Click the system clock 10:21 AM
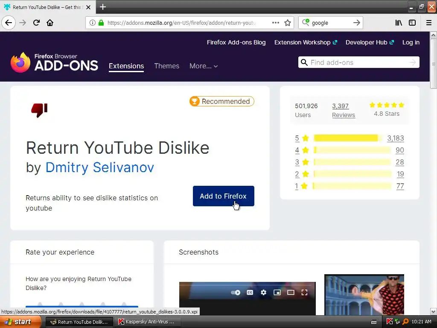437x328 pixels. pyautogui.click(x=421, y=322)
